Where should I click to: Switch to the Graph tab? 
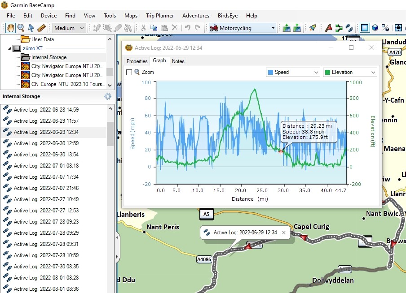tap(159, 60)
